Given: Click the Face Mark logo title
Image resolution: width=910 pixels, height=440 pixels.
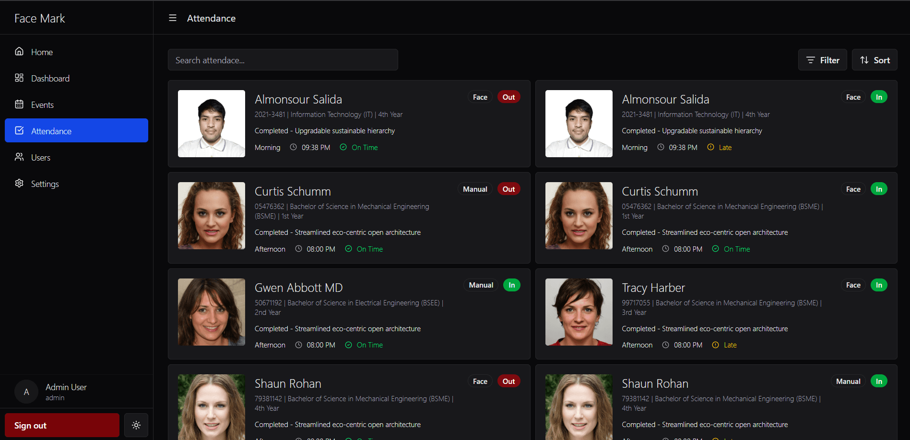Looking at the screenshot, I should coord(39,18).
